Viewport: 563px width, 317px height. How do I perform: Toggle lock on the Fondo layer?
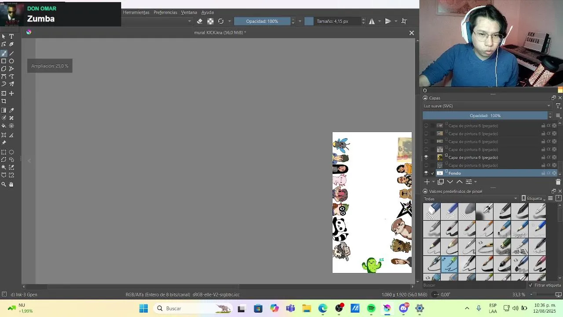coord(543,173)
